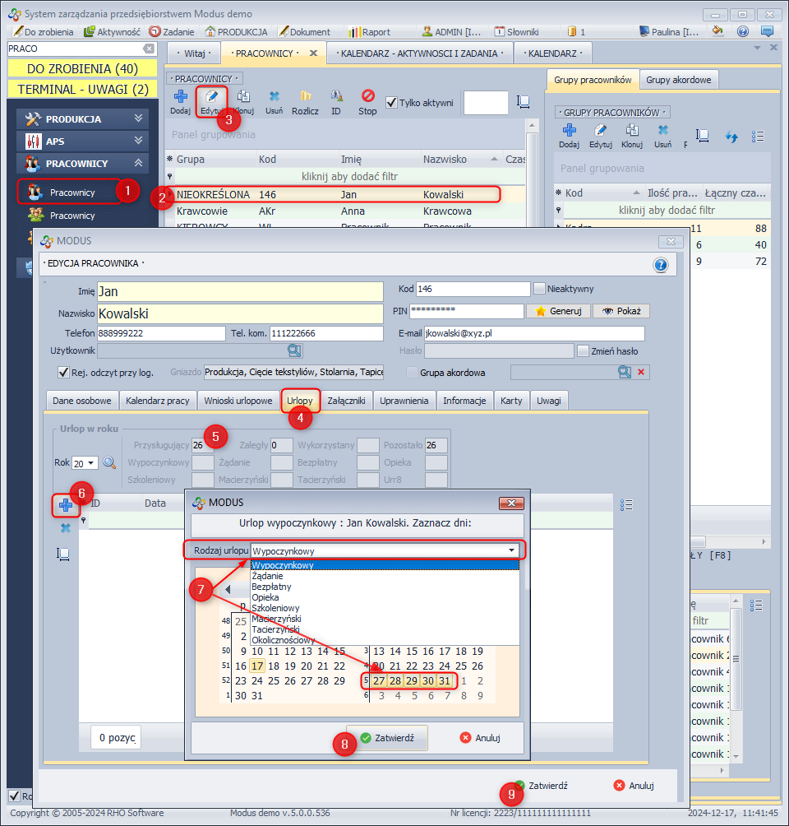Open the Rodzaj urlopu dropdown
Viewport: 789px width, 826px height.
(x=511, y=550)
